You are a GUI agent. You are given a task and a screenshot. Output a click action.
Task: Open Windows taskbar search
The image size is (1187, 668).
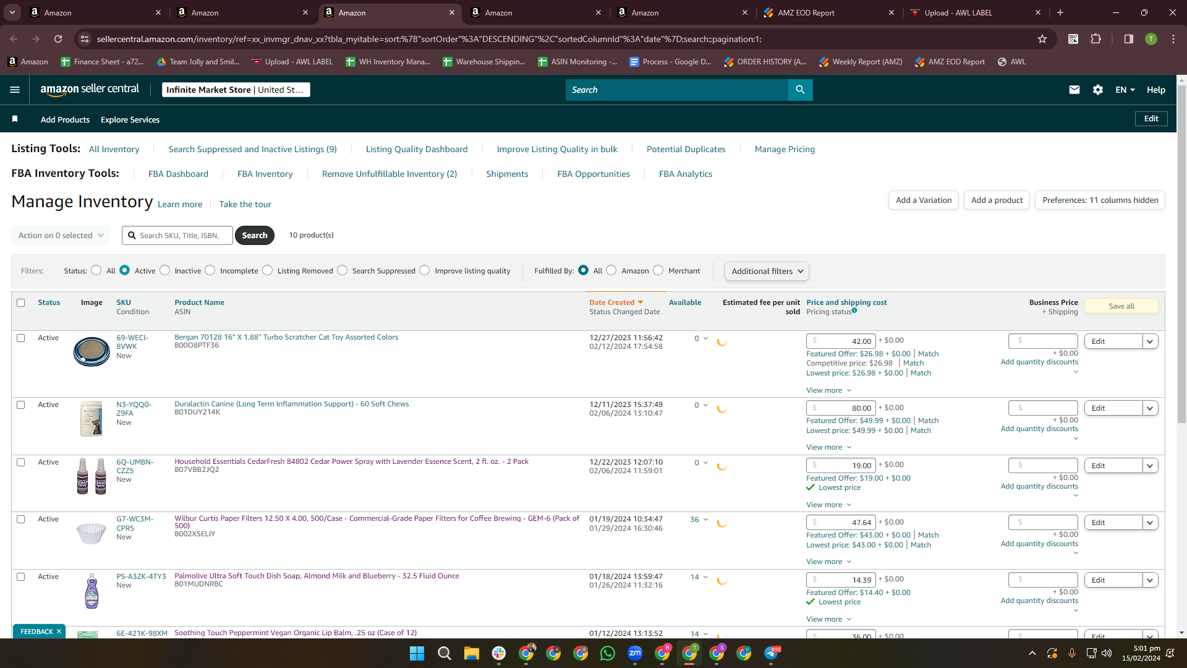point(445,653)
